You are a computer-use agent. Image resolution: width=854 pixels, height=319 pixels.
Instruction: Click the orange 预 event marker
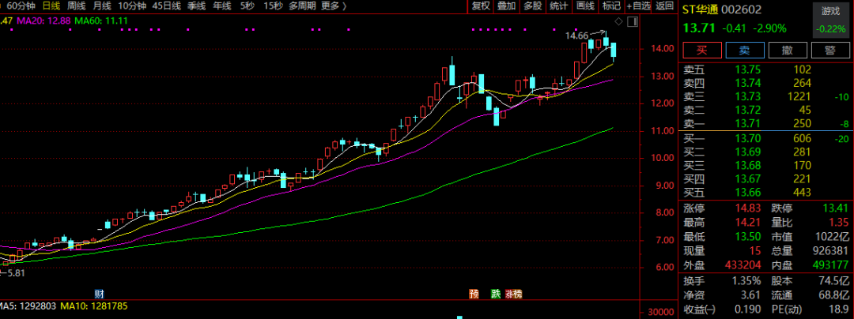(474, 294)
